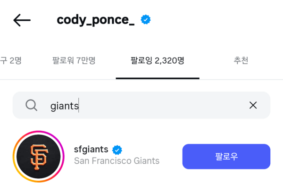Switch to the partially visible 2명 tab

(x=11, y=60)
